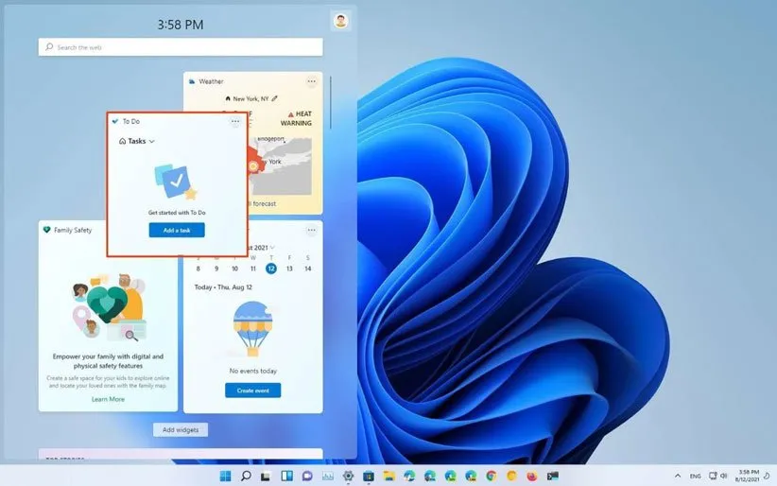Edit the New York weather location
Screen dimensions: 777x486
[x=275, y=98]
